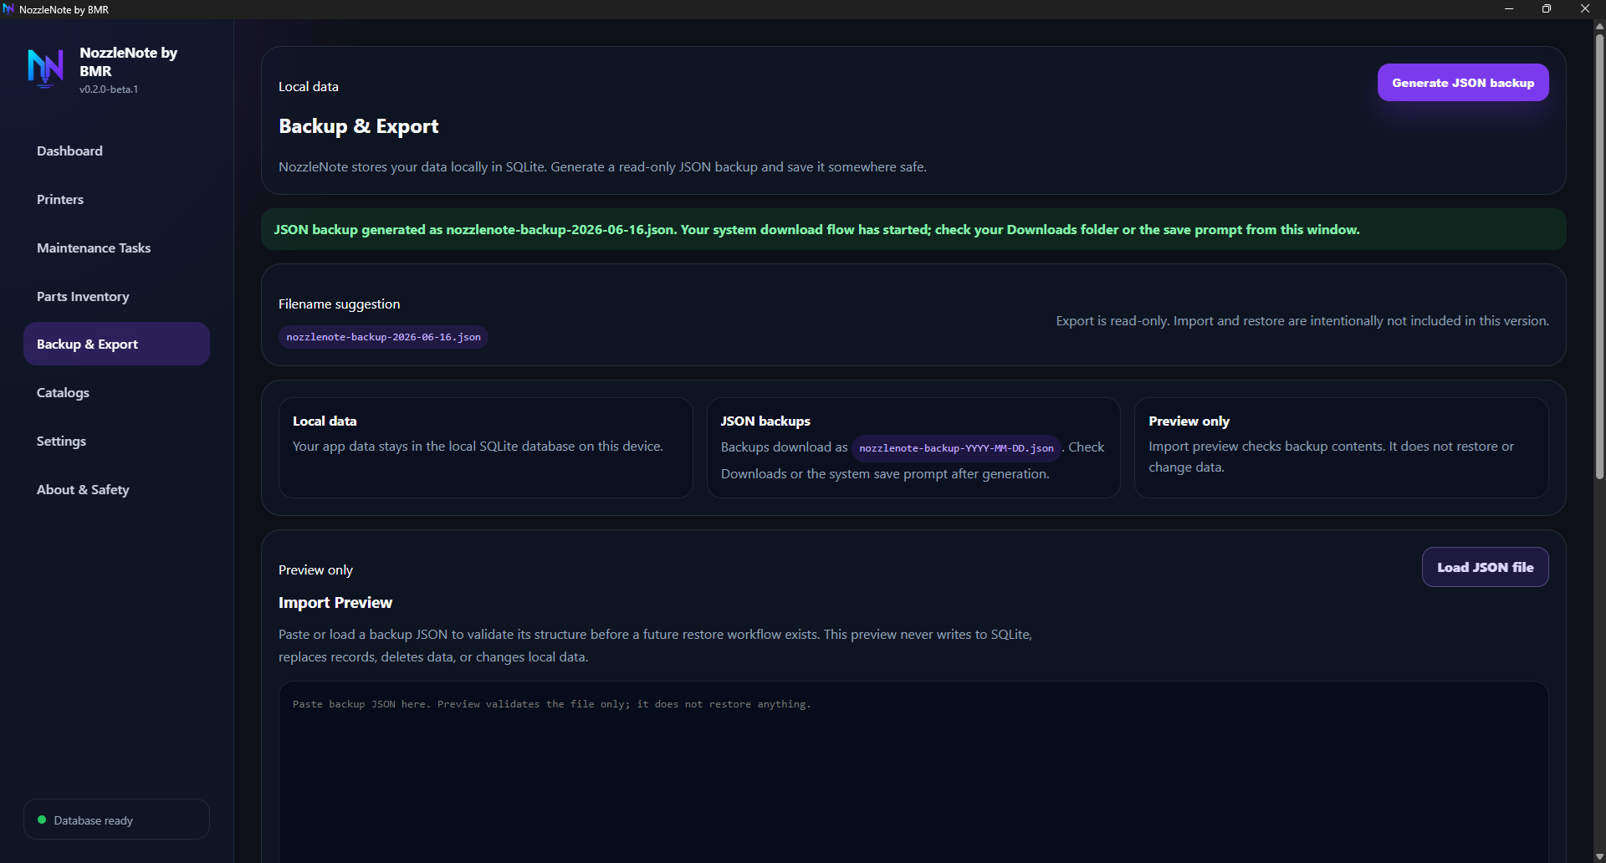The height and width of the screenshot is (863, 1606).
Task: Click the title bar NozzleNote app icon
Action: coord(8,9)
